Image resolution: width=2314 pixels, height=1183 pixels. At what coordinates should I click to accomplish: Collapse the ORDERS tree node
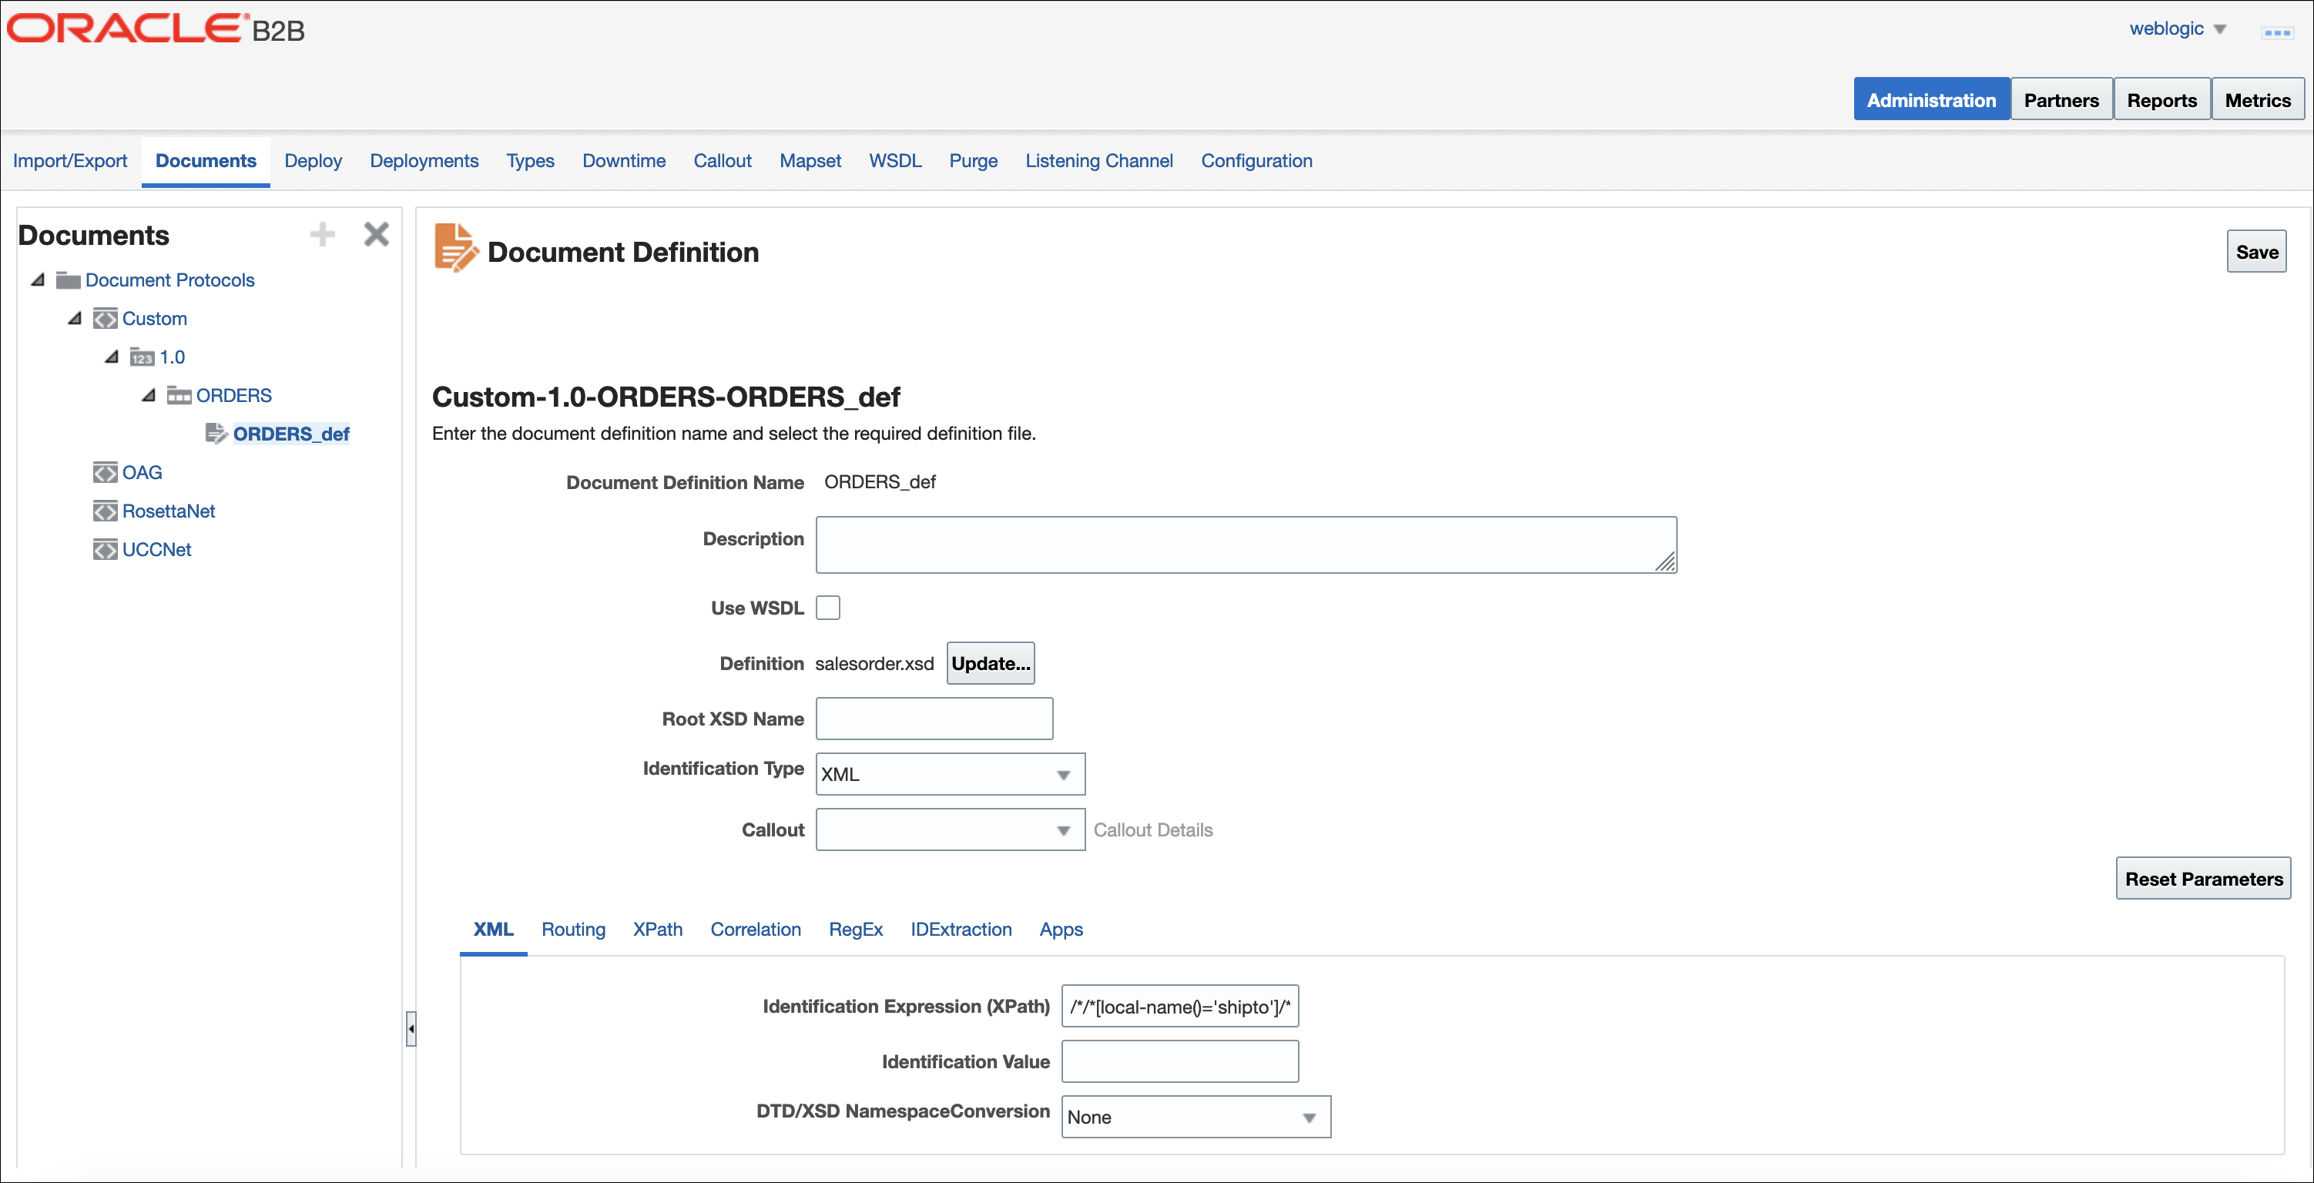point(148,395)
